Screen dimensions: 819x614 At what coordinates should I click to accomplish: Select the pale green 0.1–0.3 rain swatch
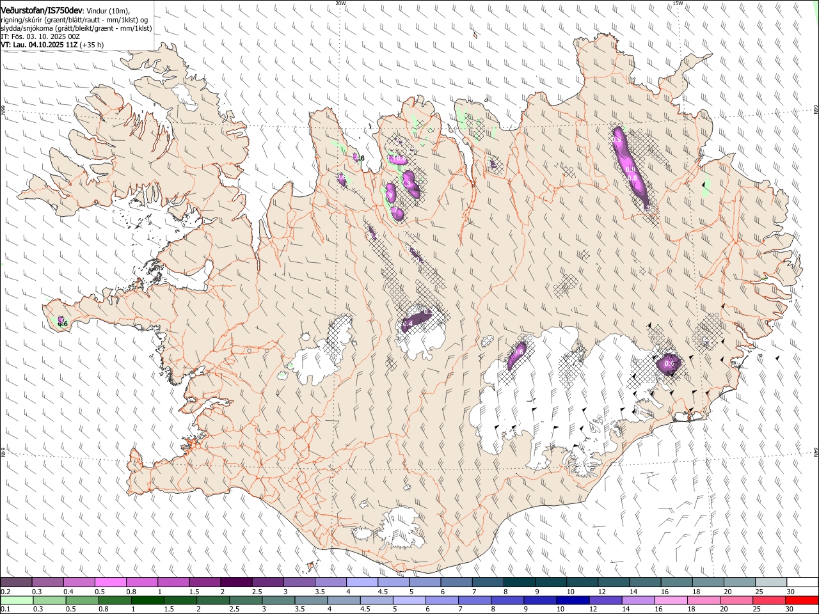pos(16,600)
